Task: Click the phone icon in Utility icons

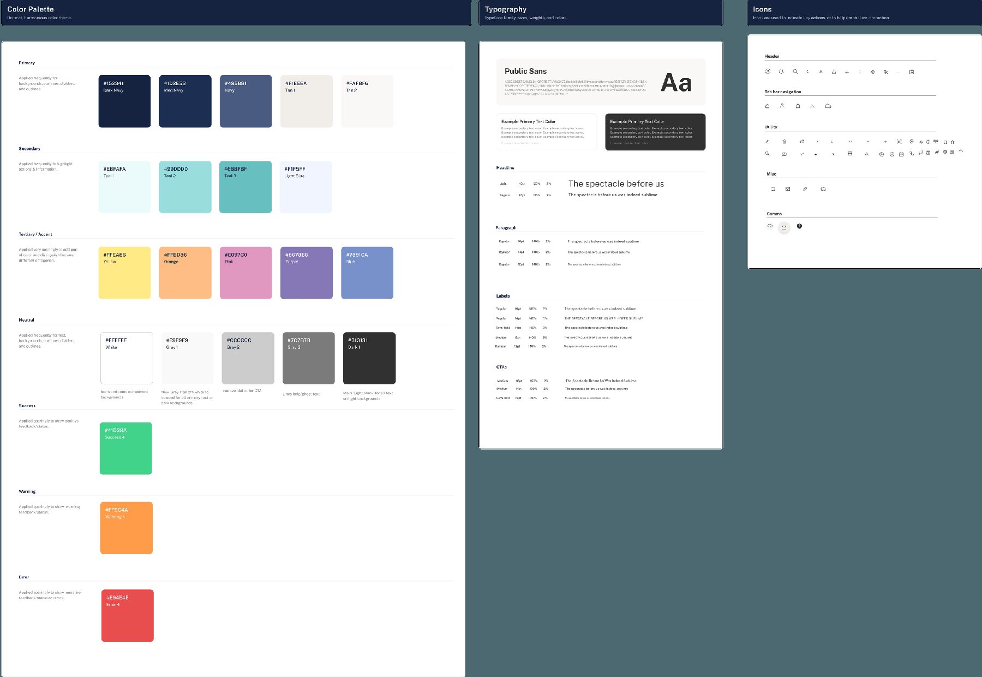Action: coord(912,153)
